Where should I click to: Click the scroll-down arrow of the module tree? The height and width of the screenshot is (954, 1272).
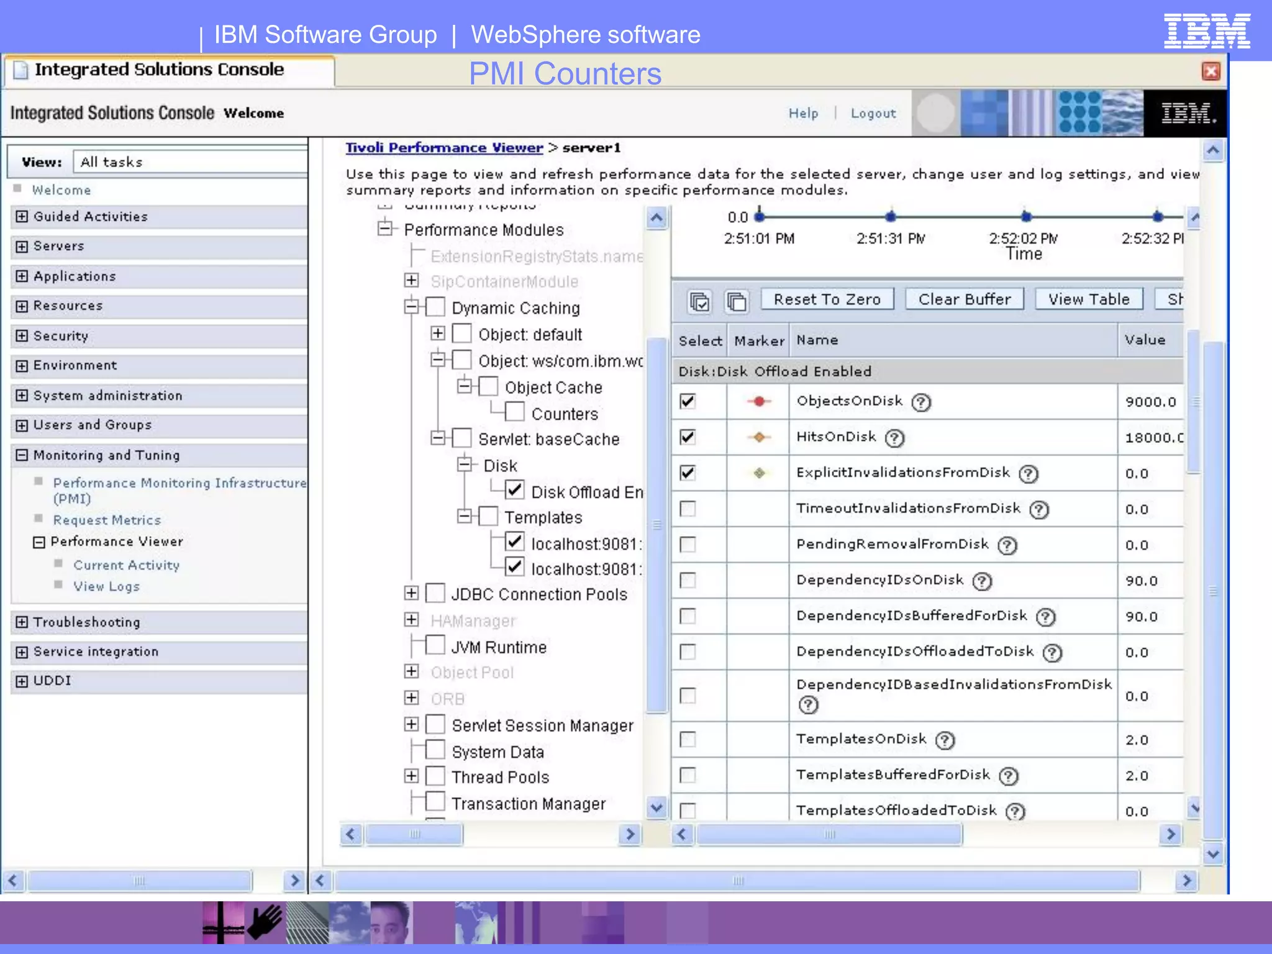656,807
